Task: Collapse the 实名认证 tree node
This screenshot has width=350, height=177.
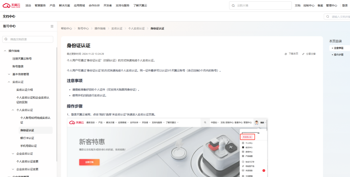Action: click(9, 82)
